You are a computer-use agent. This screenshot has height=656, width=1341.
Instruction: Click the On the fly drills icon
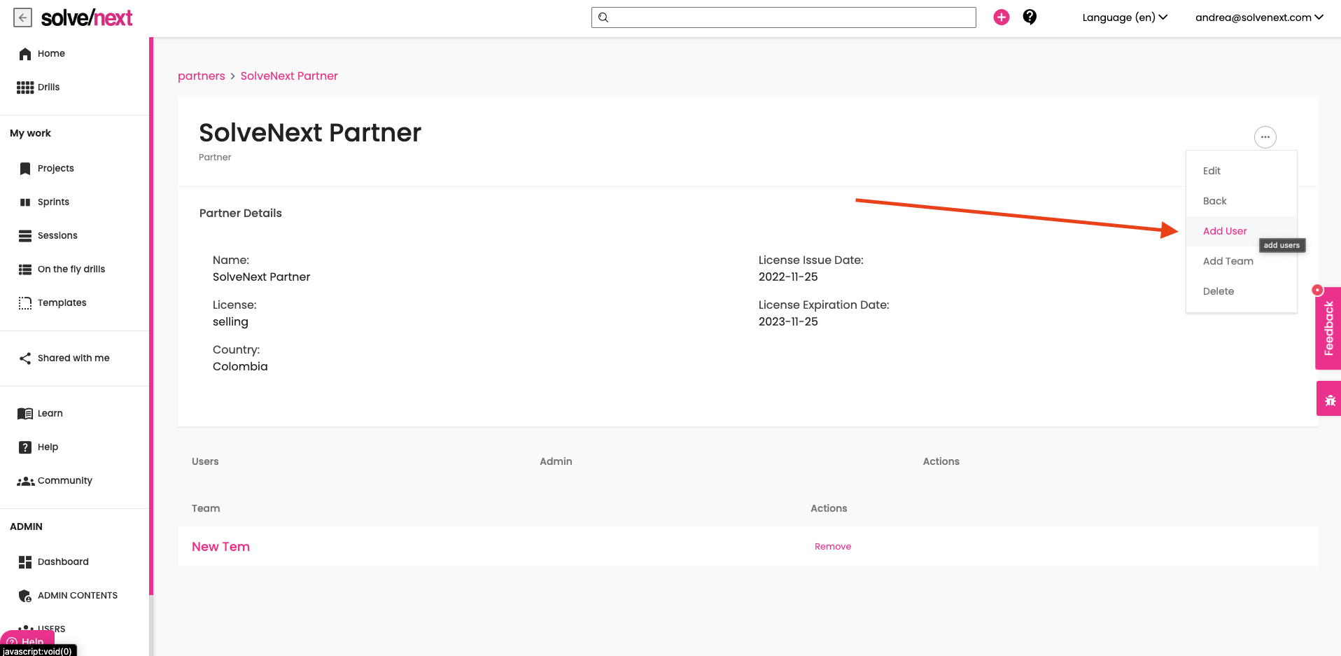click(25, 270)
